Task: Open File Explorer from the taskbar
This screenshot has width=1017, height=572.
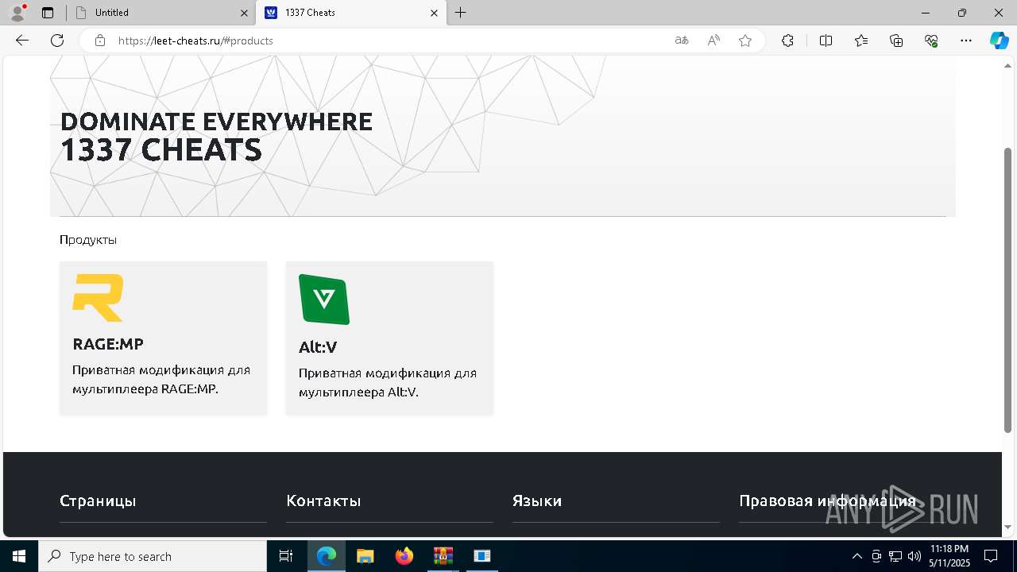Action: [x=365, y=556]
